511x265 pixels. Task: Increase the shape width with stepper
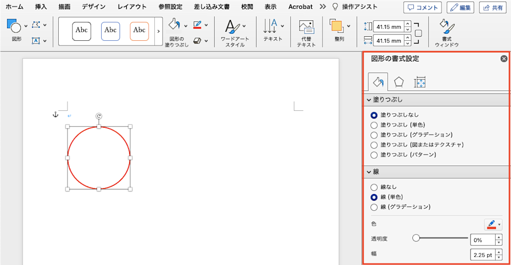407,38
